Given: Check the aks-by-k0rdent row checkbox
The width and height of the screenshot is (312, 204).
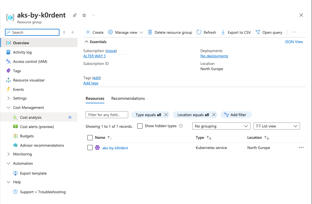Looking at the screenshot, I should coord(90,148).
